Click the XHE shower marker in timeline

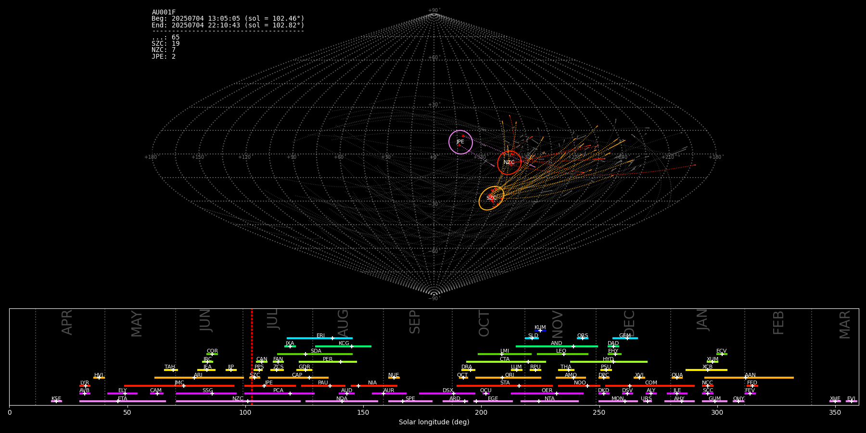tap(835, 401)
